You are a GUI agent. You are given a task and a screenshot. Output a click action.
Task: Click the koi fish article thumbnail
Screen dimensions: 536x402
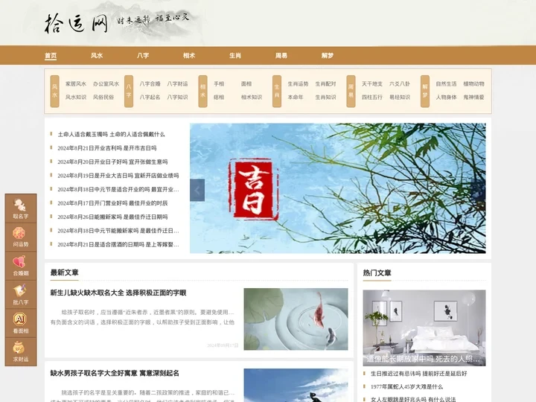[x=296, y=319]
